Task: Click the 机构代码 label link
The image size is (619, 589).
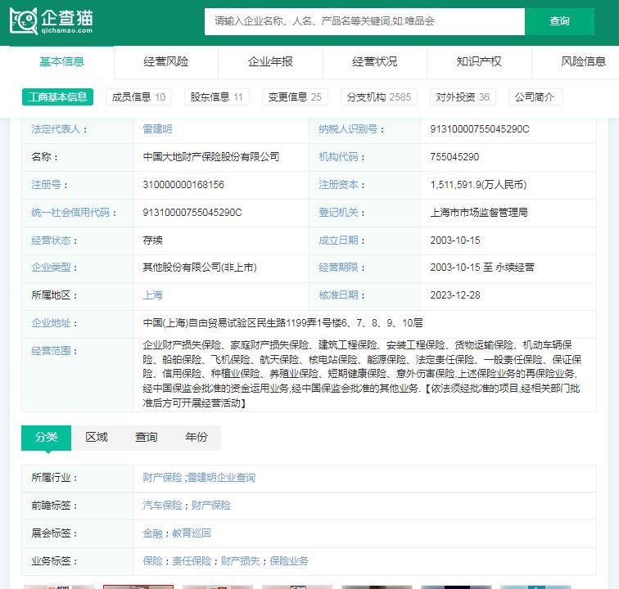Action: (x=338, y=157)
